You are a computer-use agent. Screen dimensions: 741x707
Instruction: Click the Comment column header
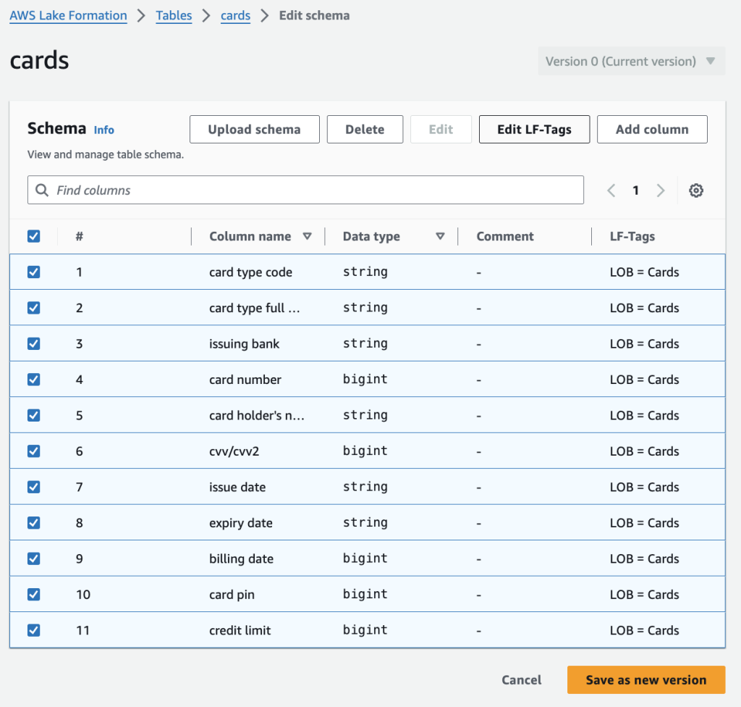pyautogui.click(x=504, y=236)
